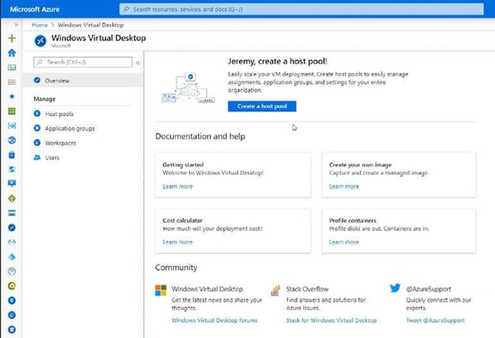Open the Virtual networks angle-brackets icon
This screenshot has height=338, width=495.
[12, 242]
